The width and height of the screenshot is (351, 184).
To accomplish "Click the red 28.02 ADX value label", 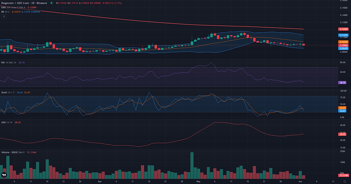I will 342,134.
